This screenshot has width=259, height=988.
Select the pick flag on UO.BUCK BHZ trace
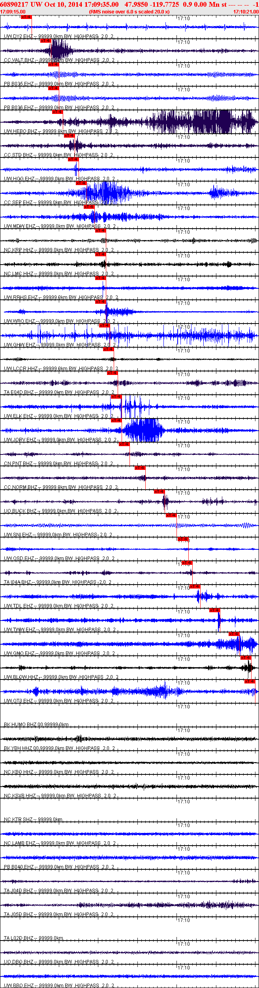pyautogui.click(x=160, y=492)
